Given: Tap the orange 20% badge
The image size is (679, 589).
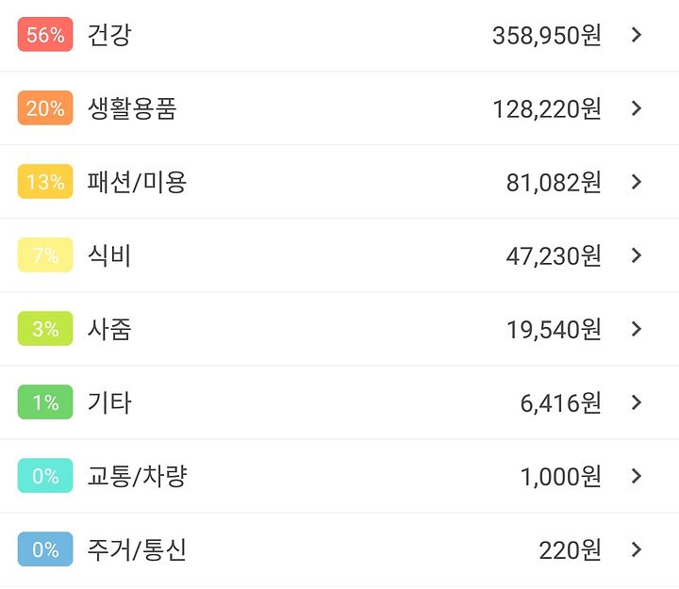Looking at the screenshot, I should pos(45,107).
